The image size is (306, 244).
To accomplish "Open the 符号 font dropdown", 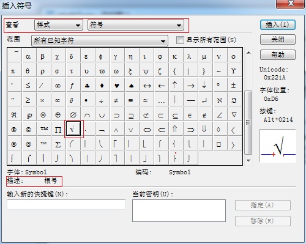I will coord(135,25).
